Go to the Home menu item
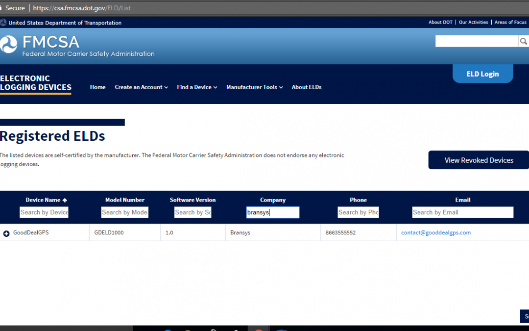 pyautogui.click(x=98, y=87)
